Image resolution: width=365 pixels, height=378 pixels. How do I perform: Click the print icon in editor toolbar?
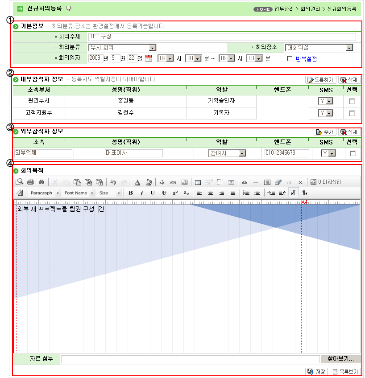tap(30, 182)
